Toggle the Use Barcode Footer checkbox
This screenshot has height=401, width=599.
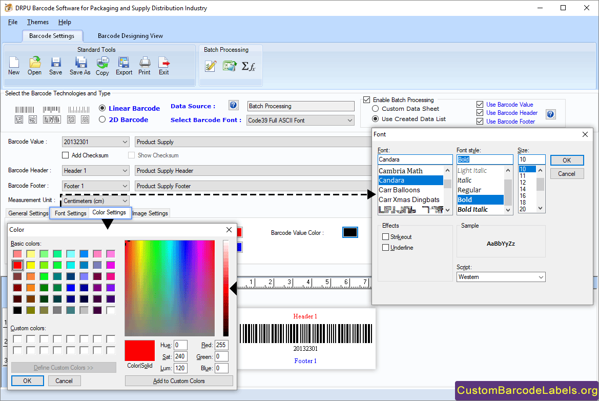480,121
